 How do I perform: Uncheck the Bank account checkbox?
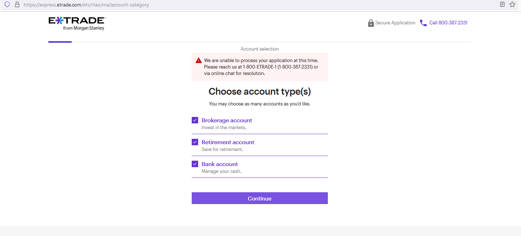click(195, 164)
